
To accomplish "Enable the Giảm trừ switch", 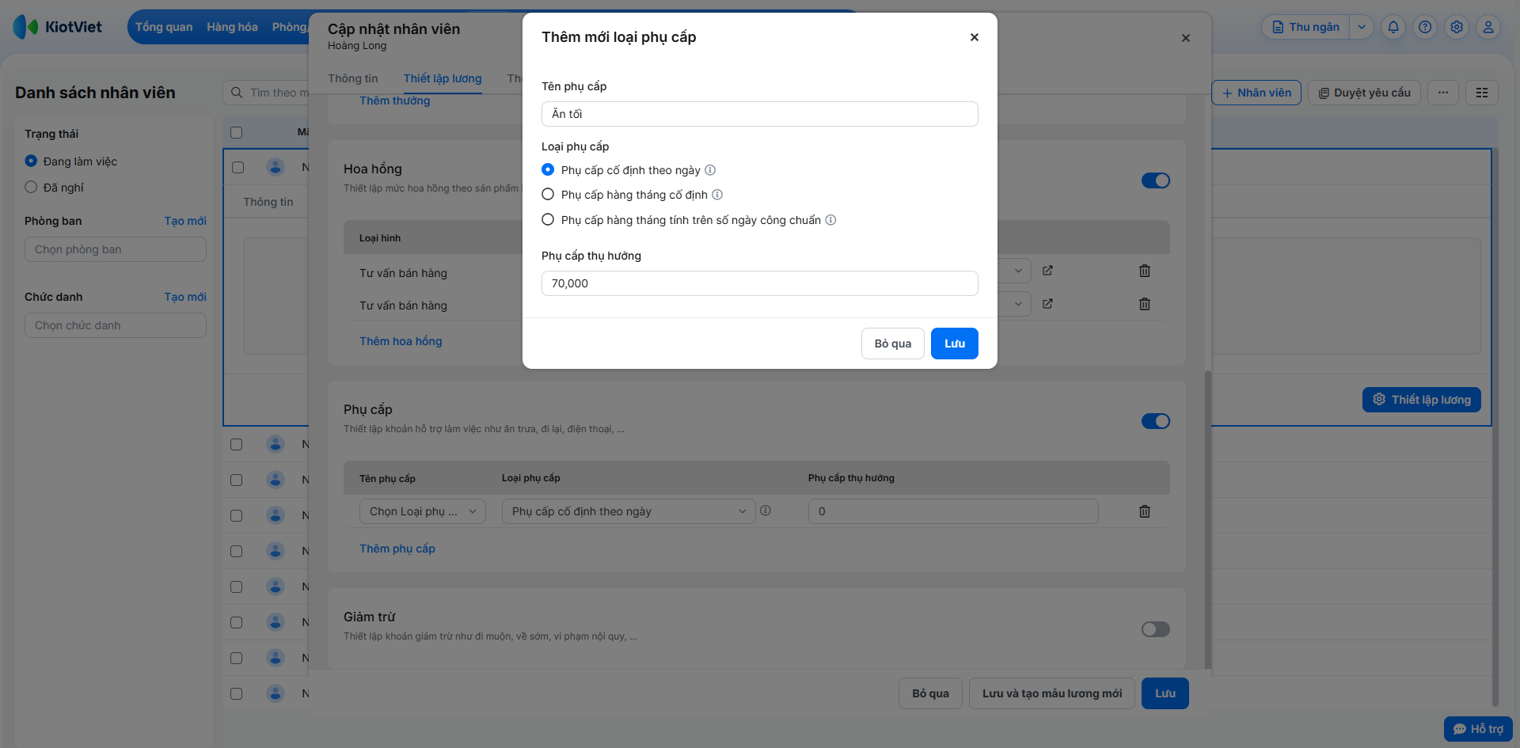I will [1156, 629].
